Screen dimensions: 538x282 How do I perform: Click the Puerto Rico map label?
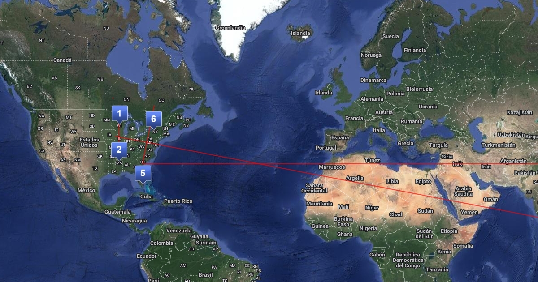pos(178,201)
